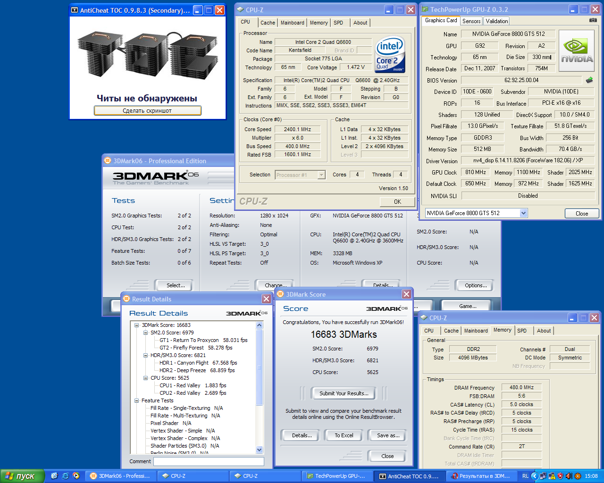
Task: Switch to Результаты в 3DM taskbar button
Action: (x=481, y=476)
